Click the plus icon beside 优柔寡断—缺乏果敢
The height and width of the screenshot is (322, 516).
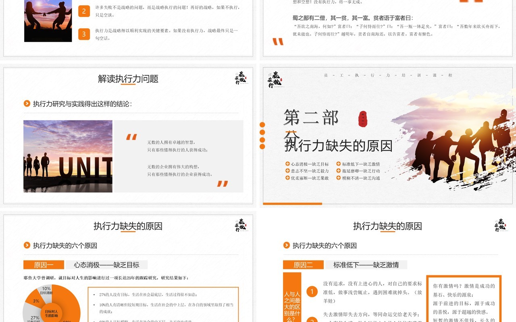[287, 178]
